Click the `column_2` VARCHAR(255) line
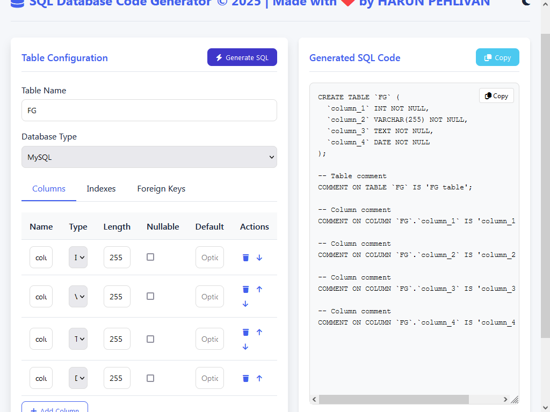This screenshot has height=412, width=550. click(397, 120)
